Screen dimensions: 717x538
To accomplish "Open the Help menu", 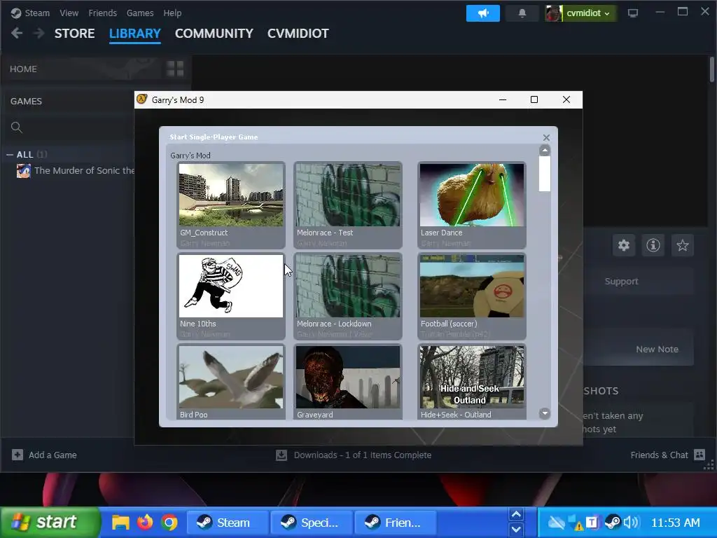I will point(172,13).
